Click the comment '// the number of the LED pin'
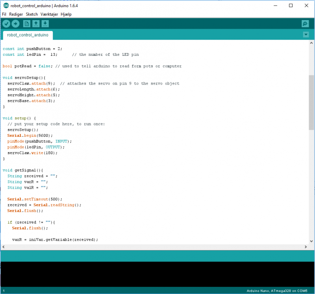The height and width of the screenshot is (294, 315). tap(106, 55)
